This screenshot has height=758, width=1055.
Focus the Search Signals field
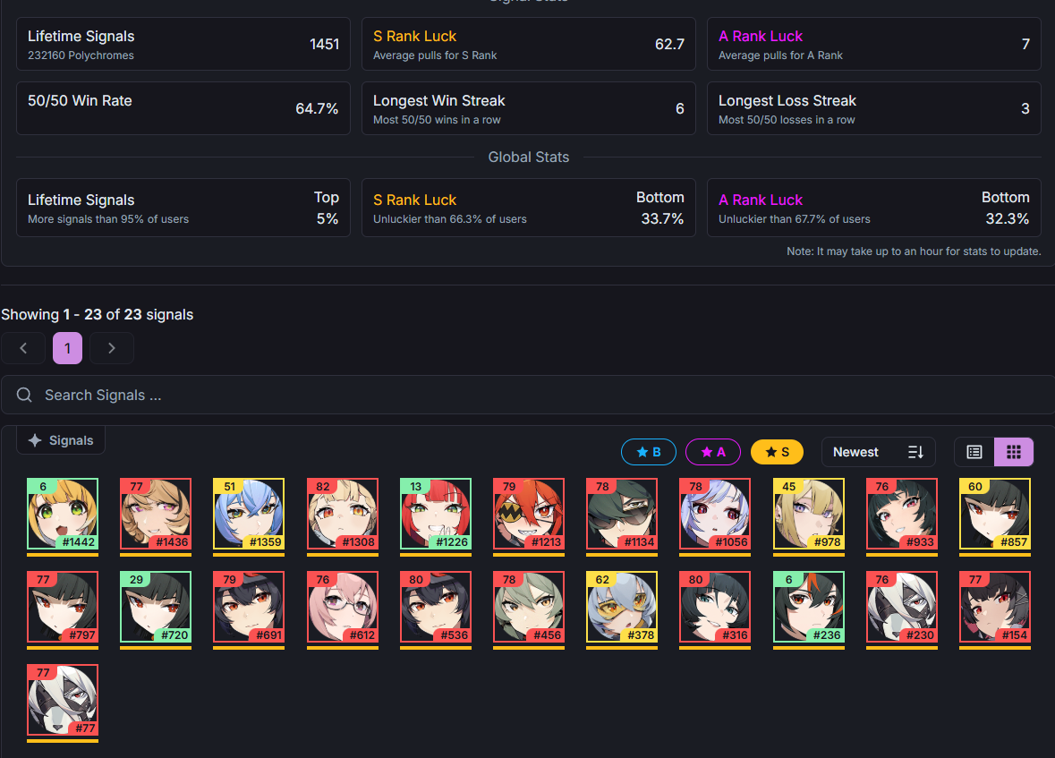(x=528, y=396)
